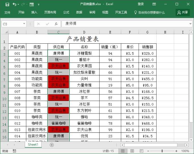Open the 文件 menu
The width and height of the screenshot is (194, 154).
pos(7,12)
